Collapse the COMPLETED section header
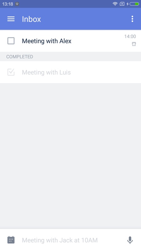Viewport: 141px width, 251px height. (70, 56)
